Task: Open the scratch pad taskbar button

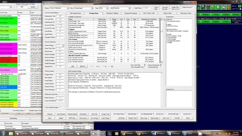Action: [x=174, y=133]
